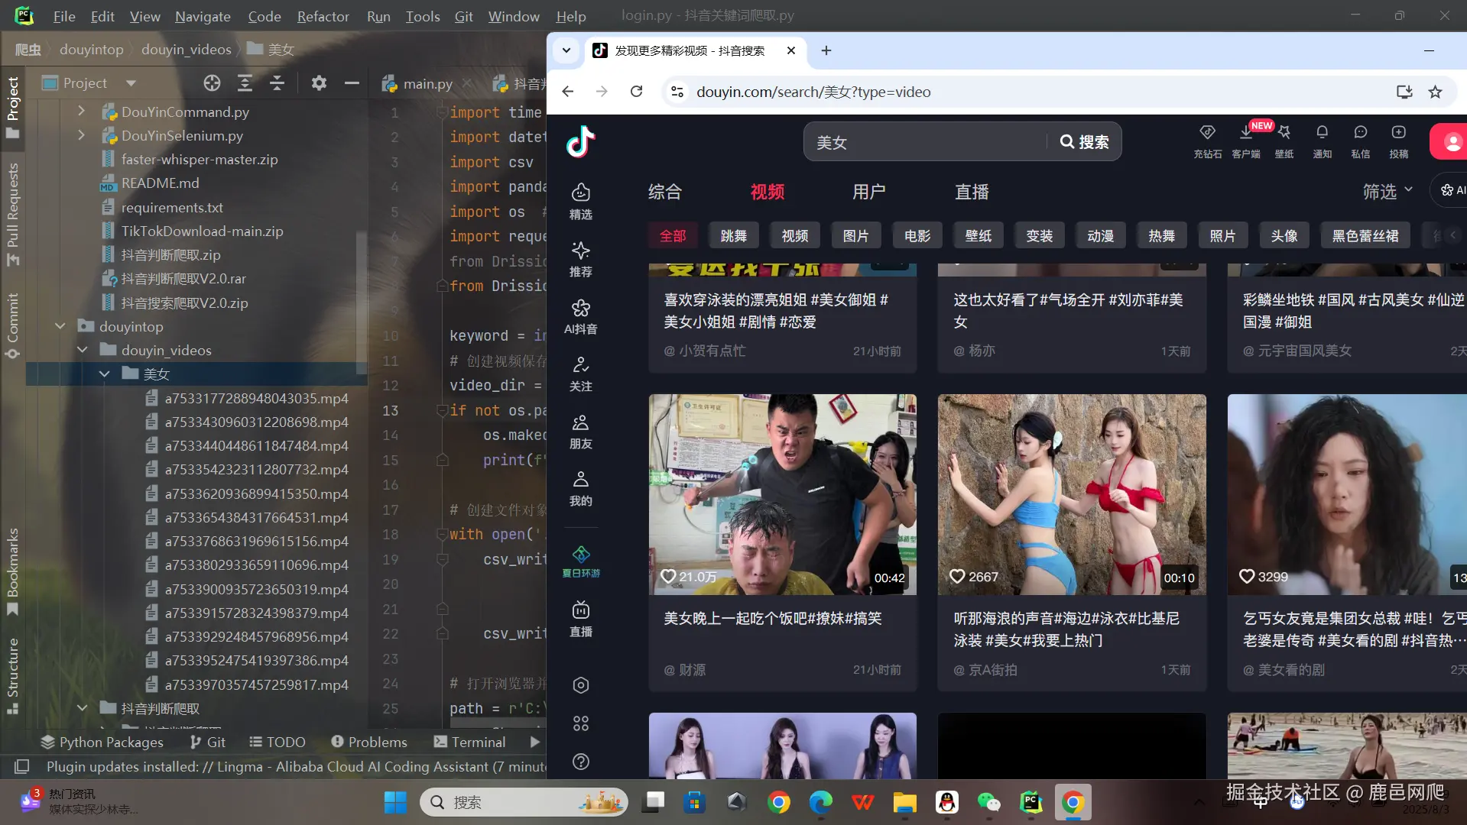Collapse all items in the Project panel toolbar

point(277,83)
